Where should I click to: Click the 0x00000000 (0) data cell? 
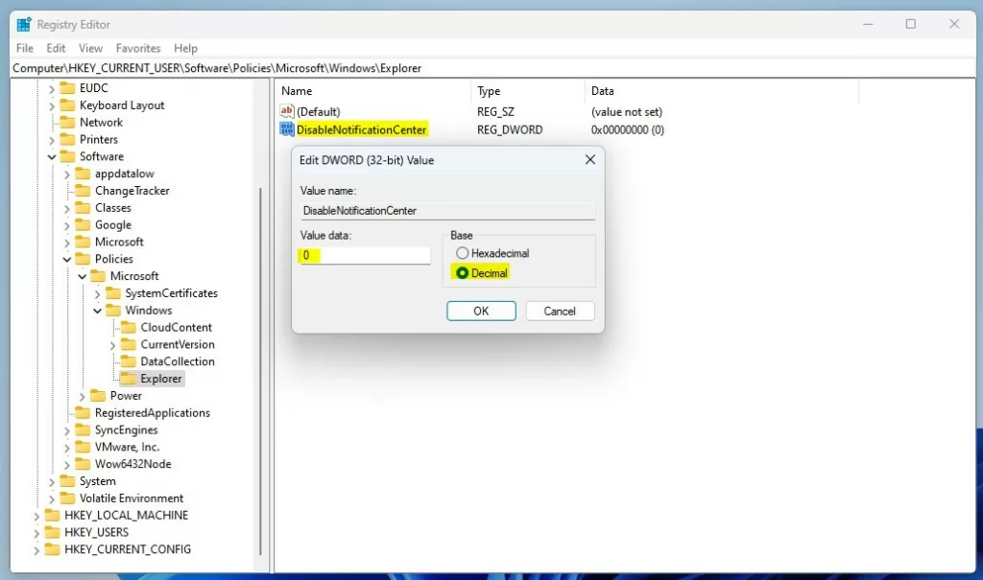[628, 129]
